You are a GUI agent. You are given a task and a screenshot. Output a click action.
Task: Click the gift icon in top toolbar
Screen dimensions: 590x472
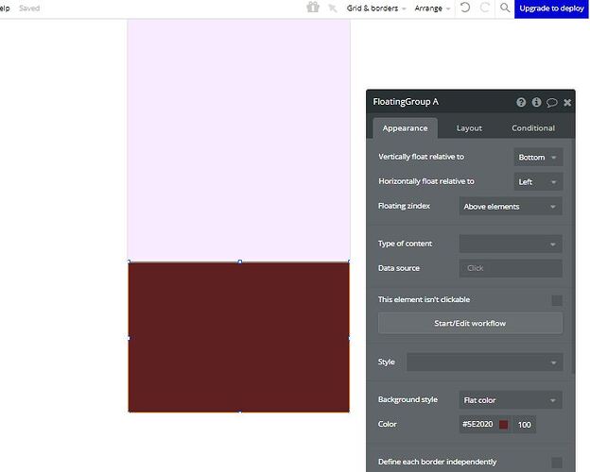click(313, 8)
